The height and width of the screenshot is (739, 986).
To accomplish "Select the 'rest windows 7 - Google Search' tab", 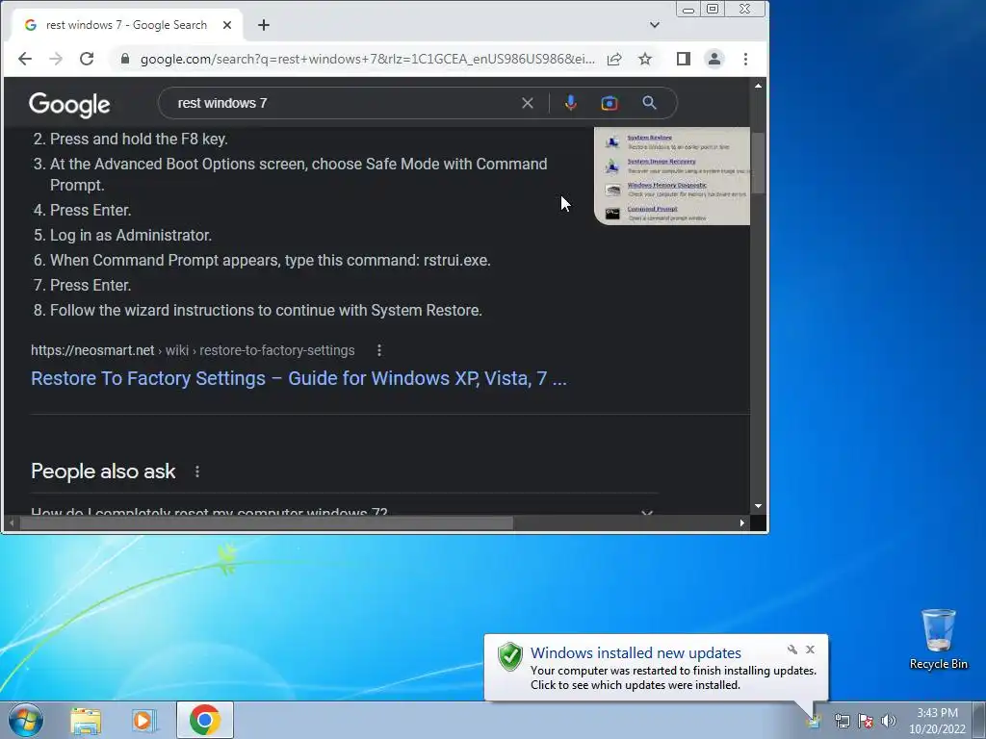I will 126,25.
